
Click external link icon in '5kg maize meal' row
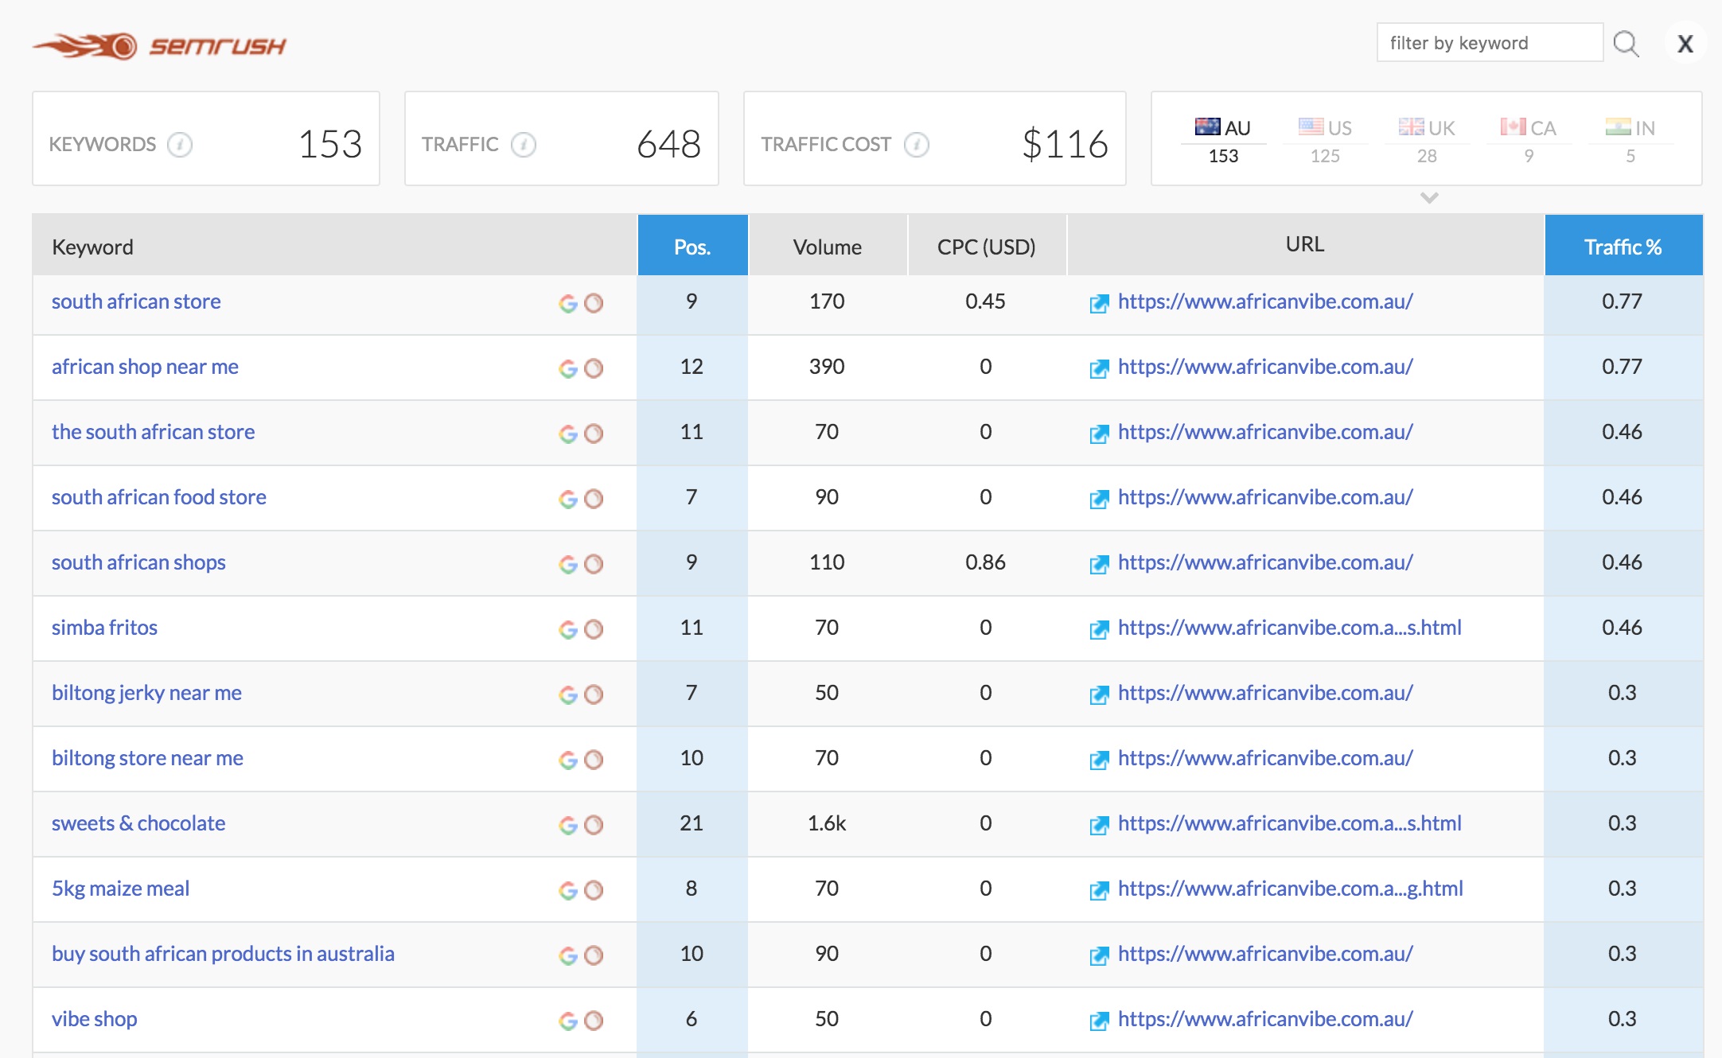pyautogui.click(x=1099, y=891)
